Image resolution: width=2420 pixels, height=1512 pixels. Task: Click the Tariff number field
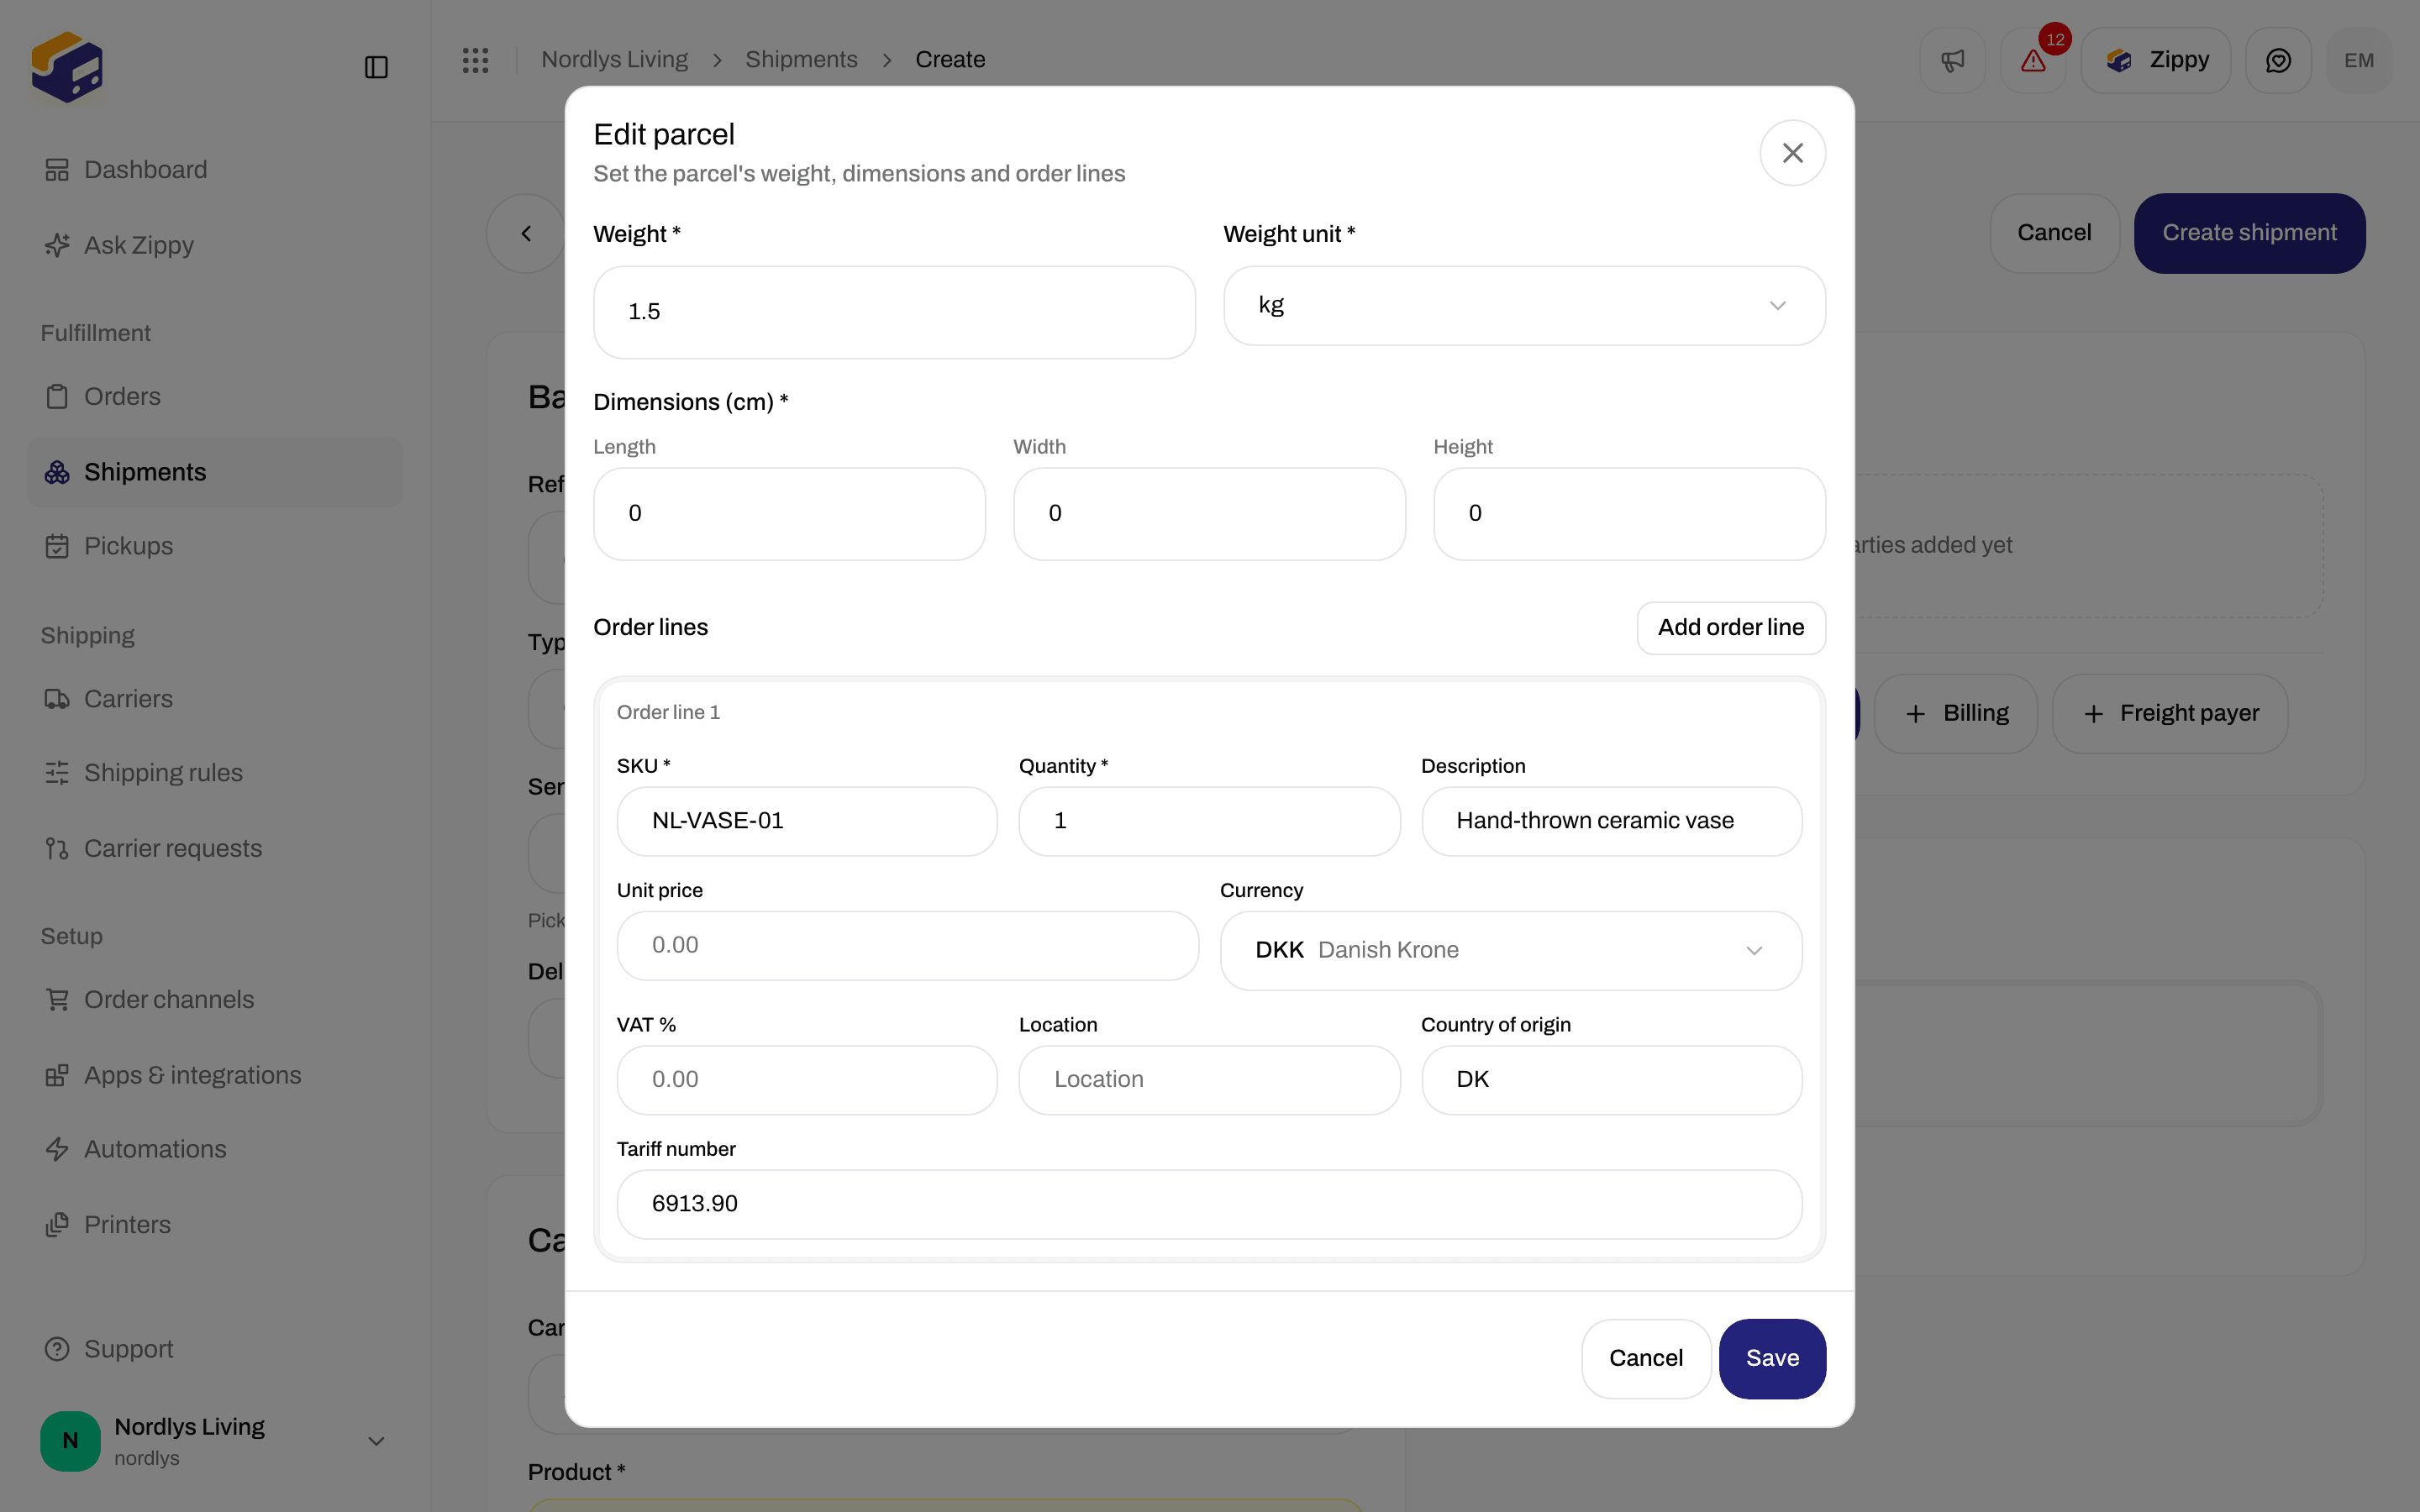pyautogui.click(x=1209, y=1204)
